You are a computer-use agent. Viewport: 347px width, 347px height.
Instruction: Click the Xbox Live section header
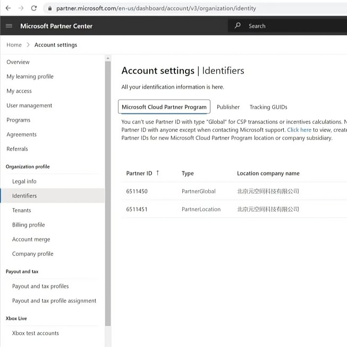tap(16, 318)
